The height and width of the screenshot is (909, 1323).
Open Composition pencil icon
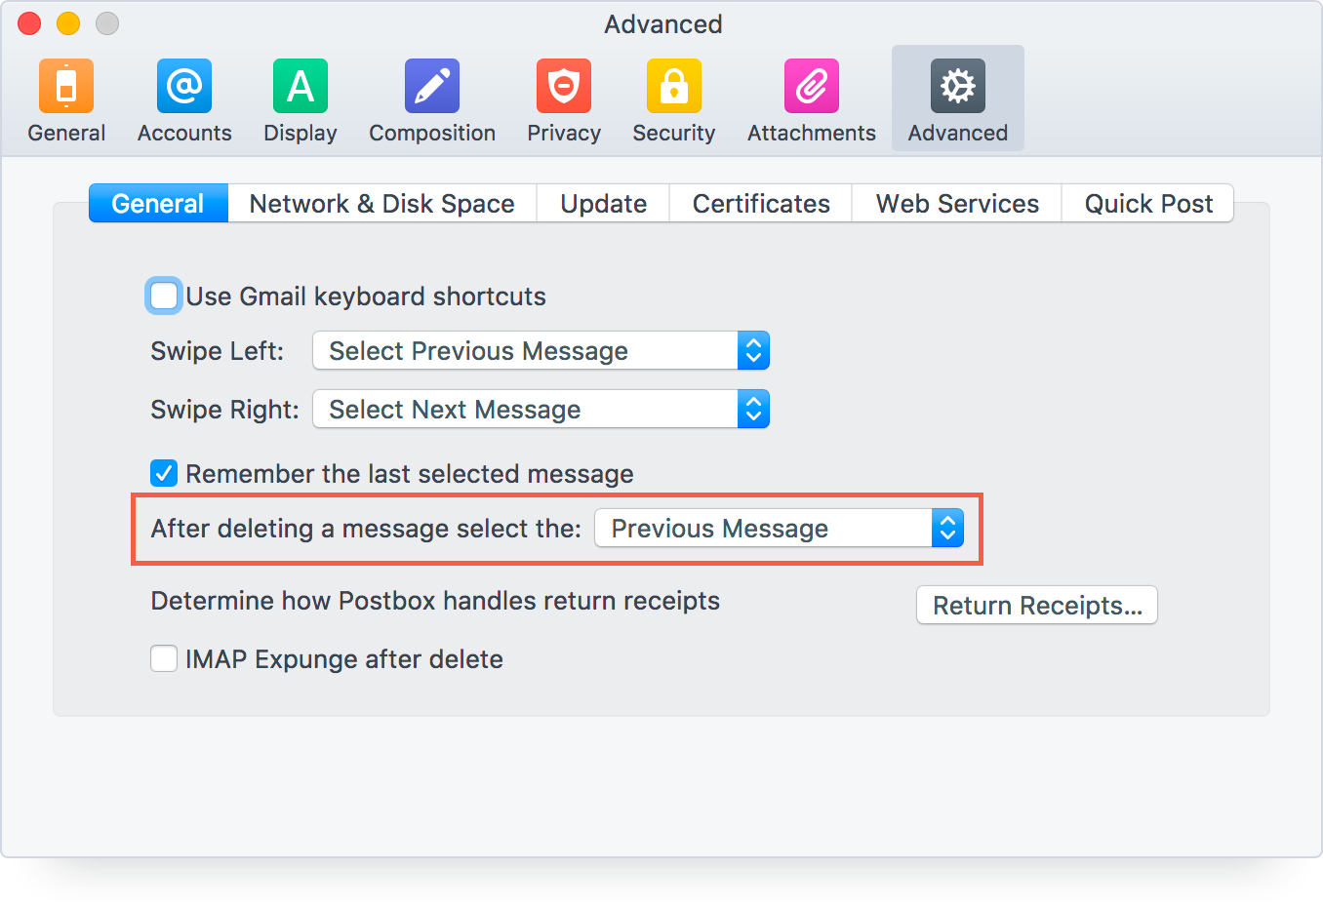click(x=432, y=87)
